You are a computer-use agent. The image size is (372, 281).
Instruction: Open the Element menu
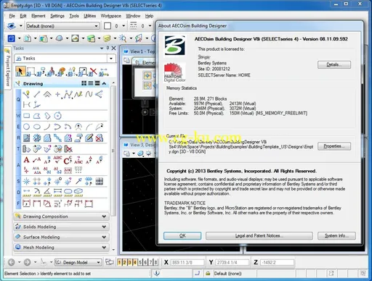pyautogui.click(x=39, y=16)
